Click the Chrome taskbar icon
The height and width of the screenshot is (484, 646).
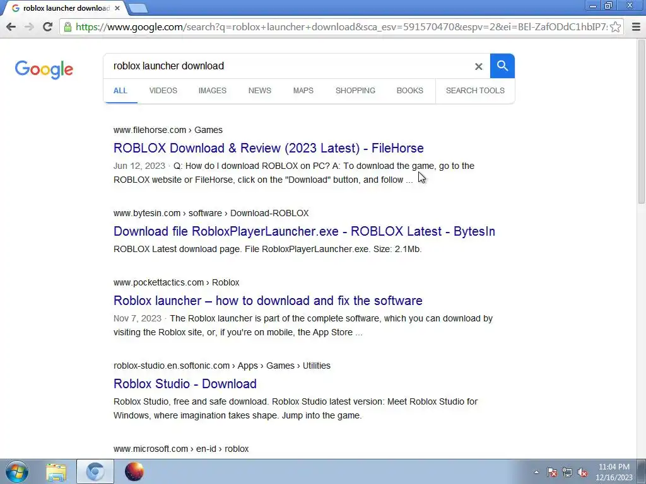(x=95, y=471)
